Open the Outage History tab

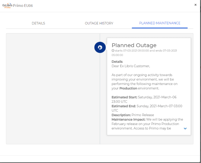point(99,23)
